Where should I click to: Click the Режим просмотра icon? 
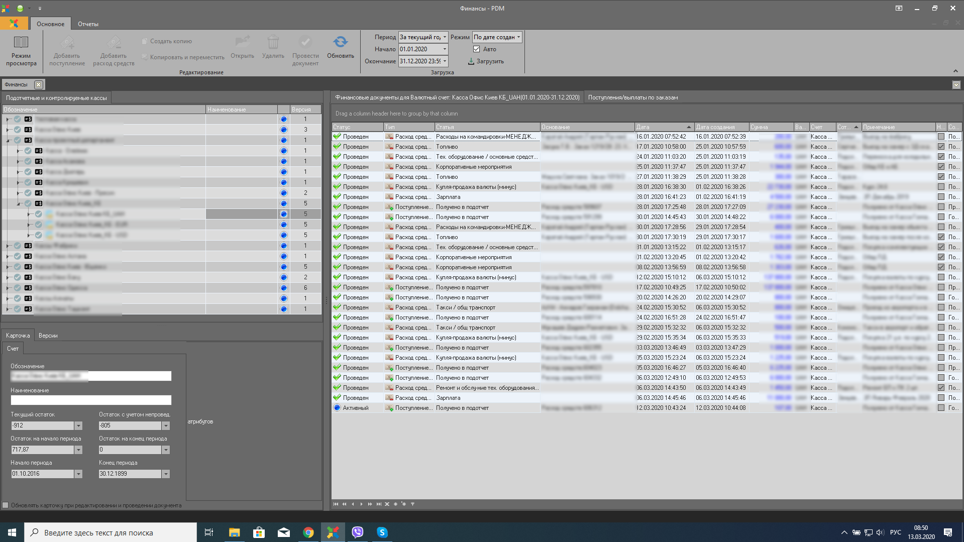[x=21, y=42]
